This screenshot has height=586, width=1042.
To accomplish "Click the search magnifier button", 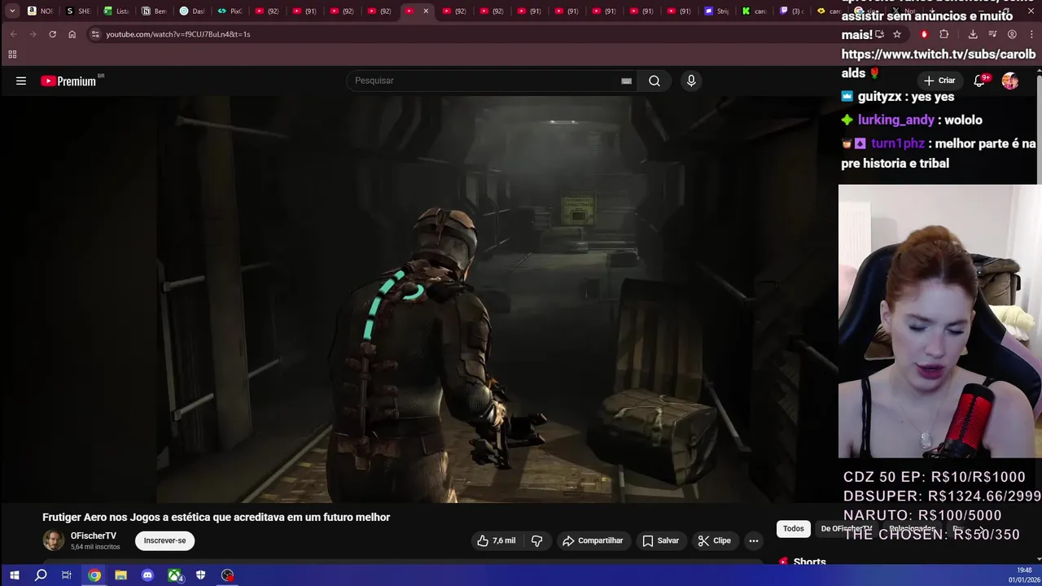I will pyautogui.click(x=655, y=81).
